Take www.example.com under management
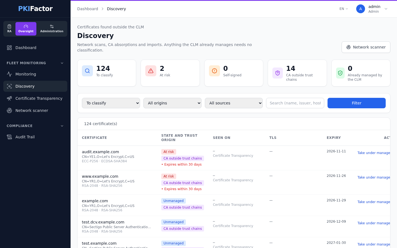 tap(374, 177)
